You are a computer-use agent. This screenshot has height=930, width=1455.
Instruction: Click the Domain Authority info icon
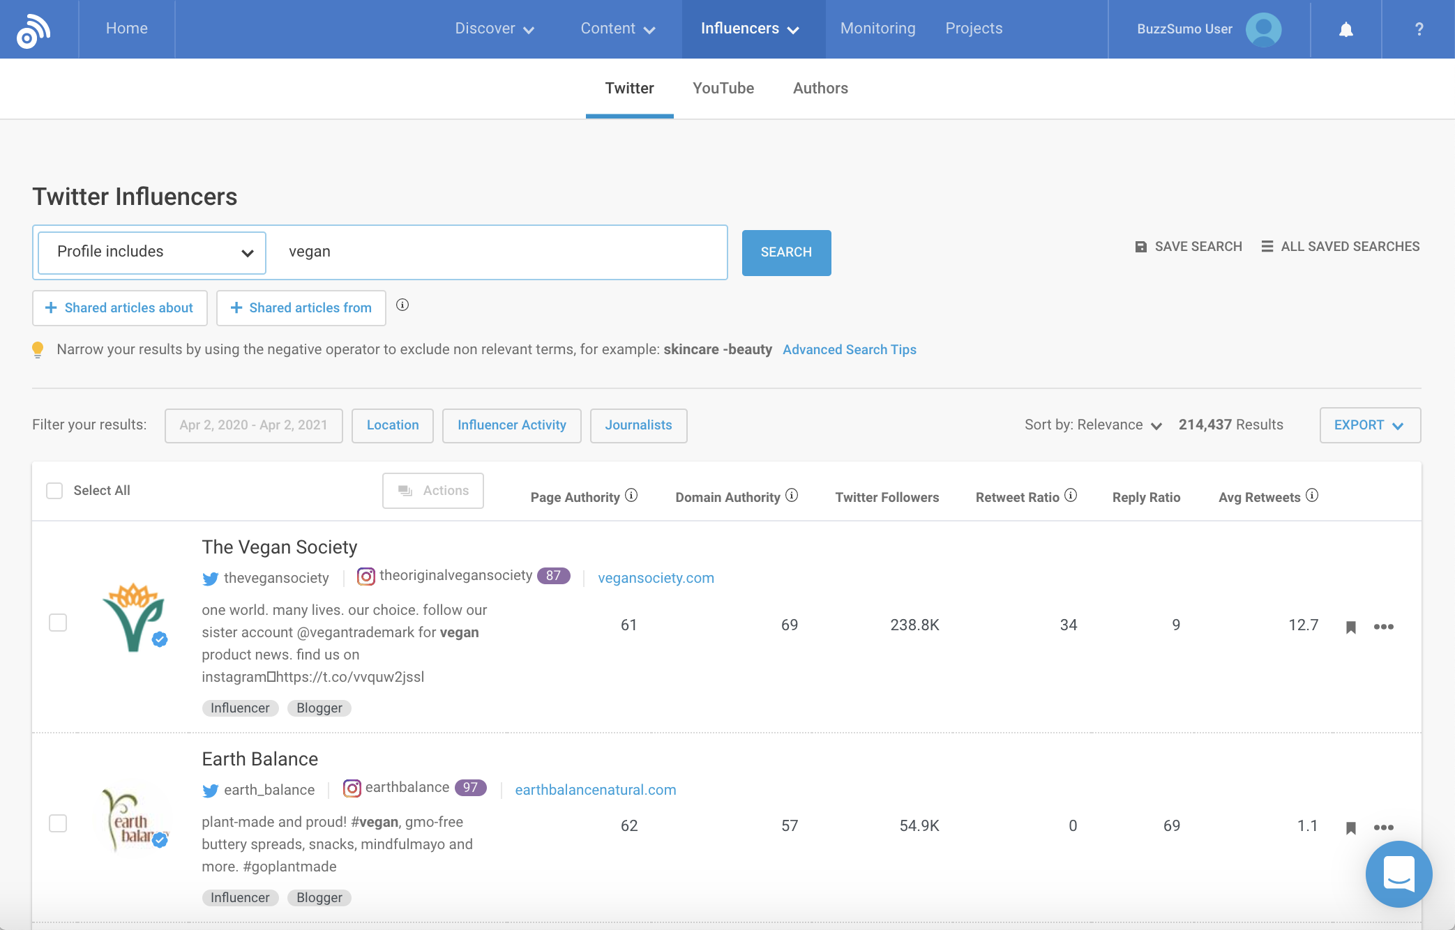792,495
